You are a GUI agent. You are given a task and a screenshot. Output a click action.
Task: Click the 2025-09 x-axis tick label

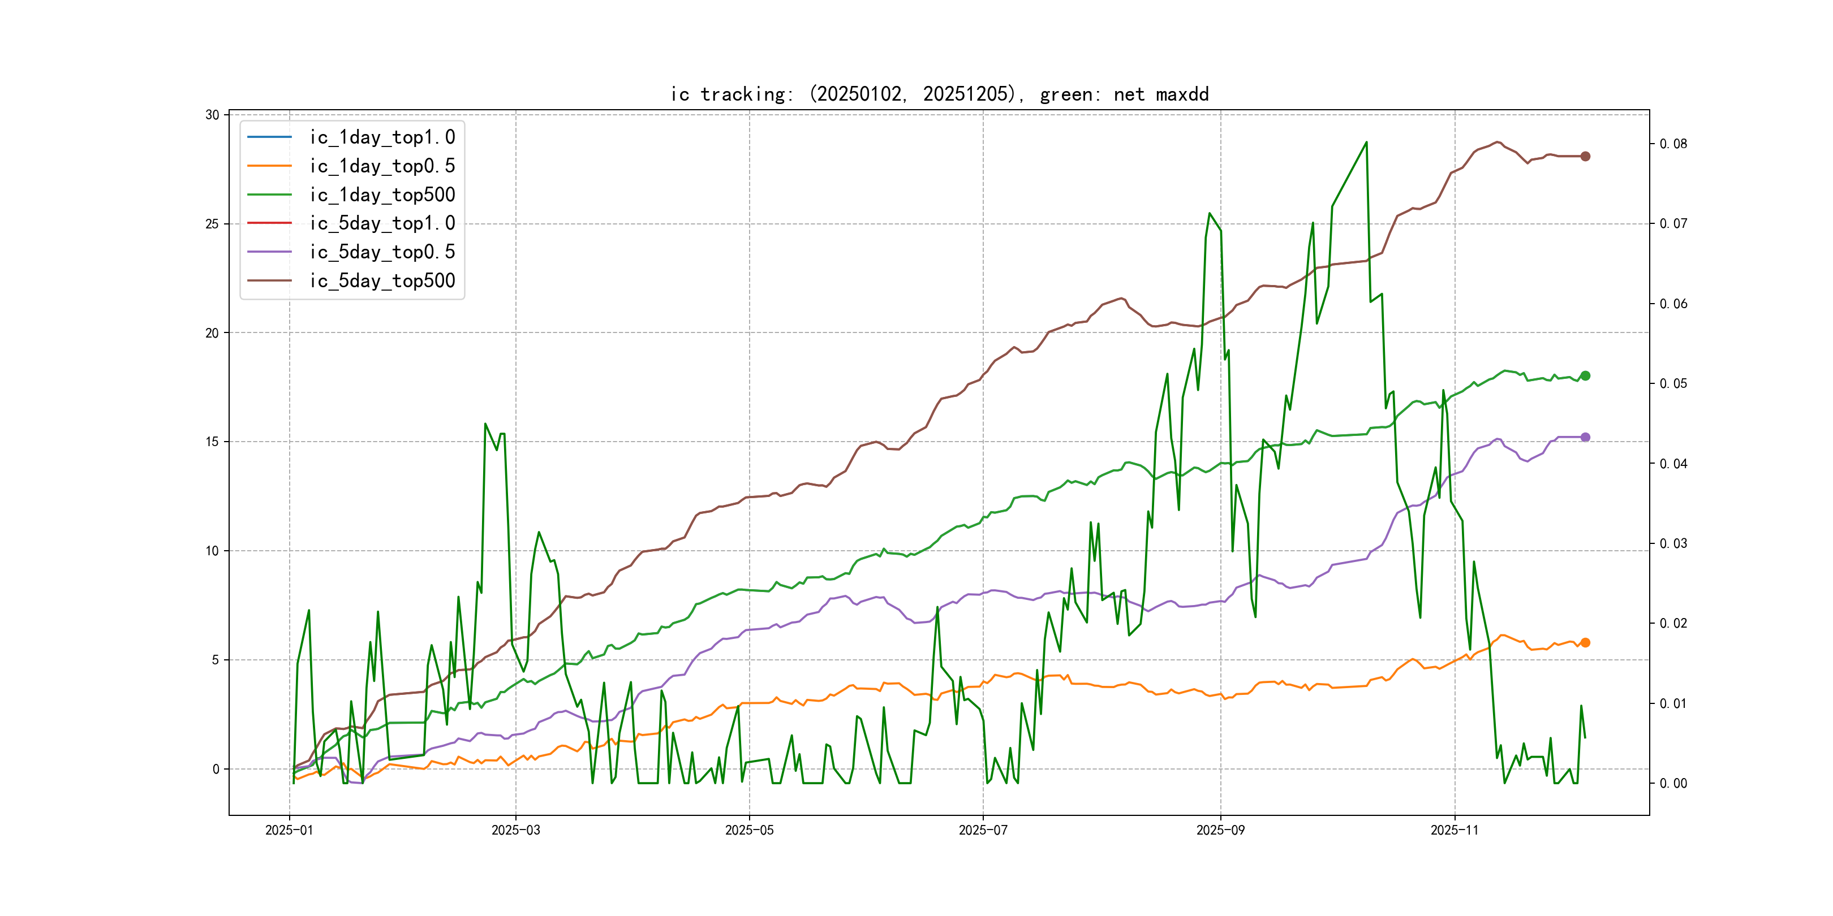1220,830
